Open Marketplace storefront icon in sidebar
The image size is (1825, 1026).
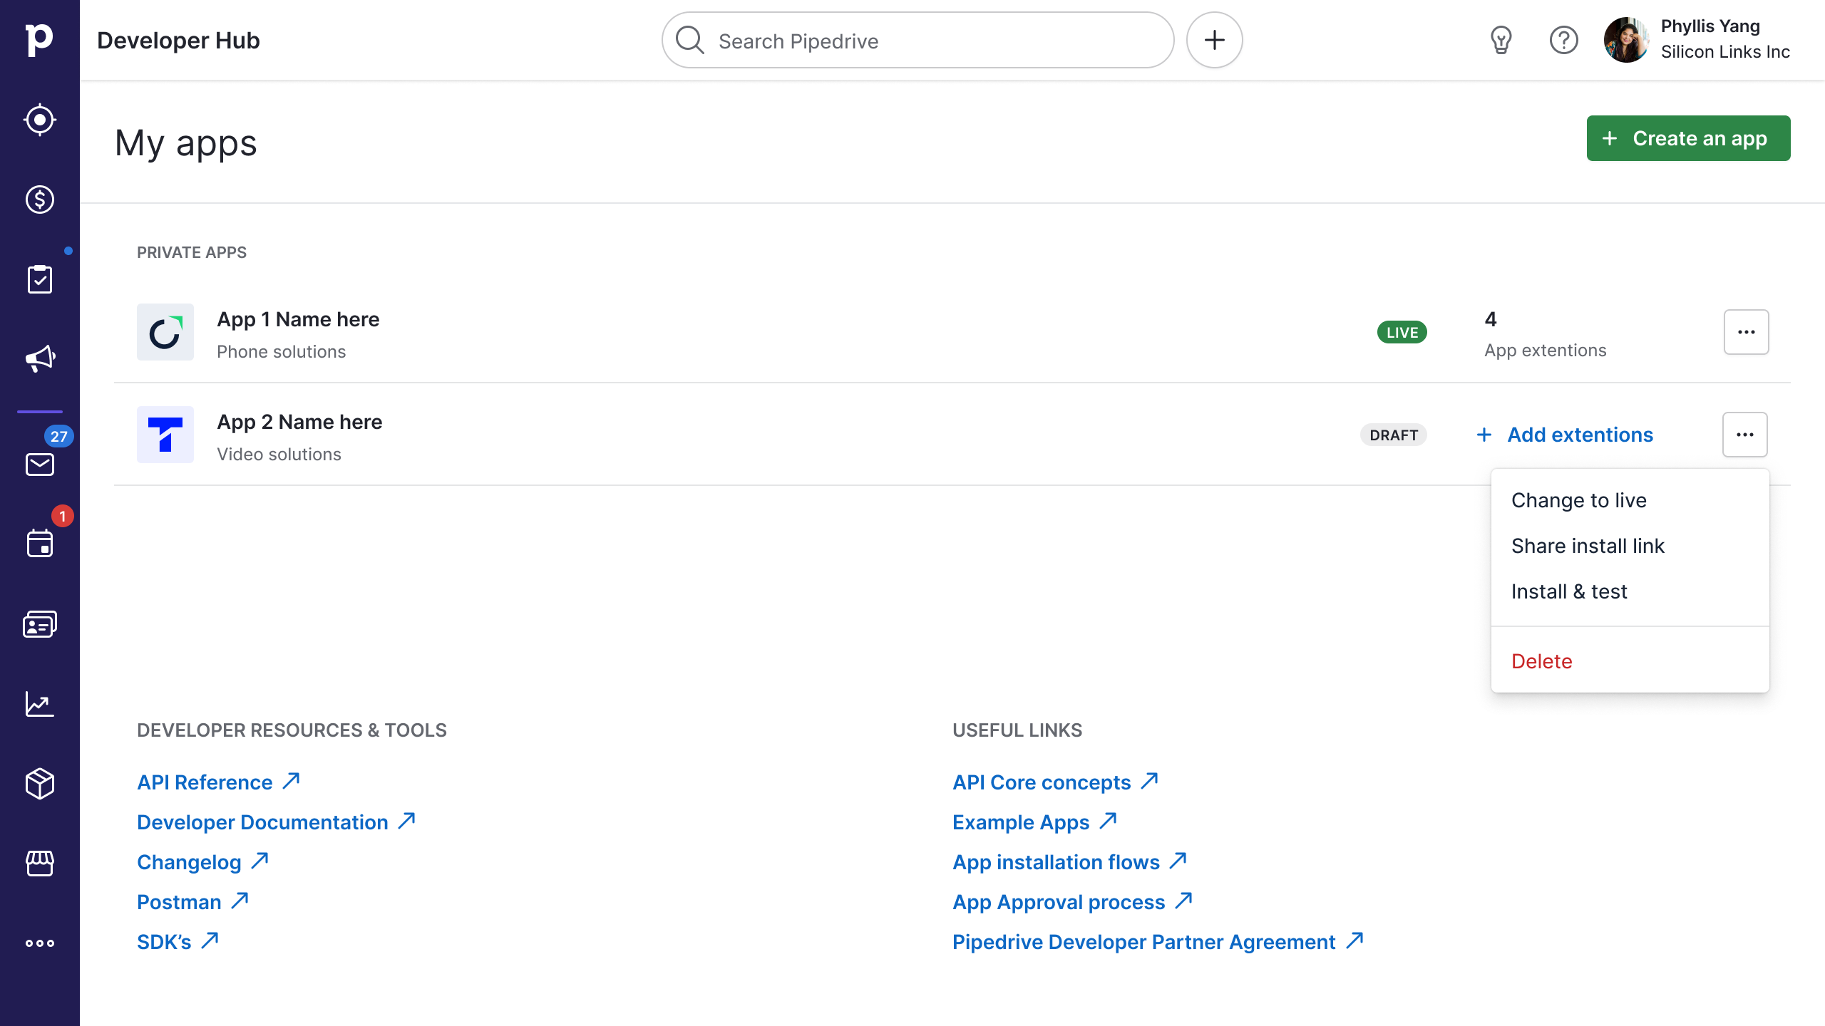40,864
